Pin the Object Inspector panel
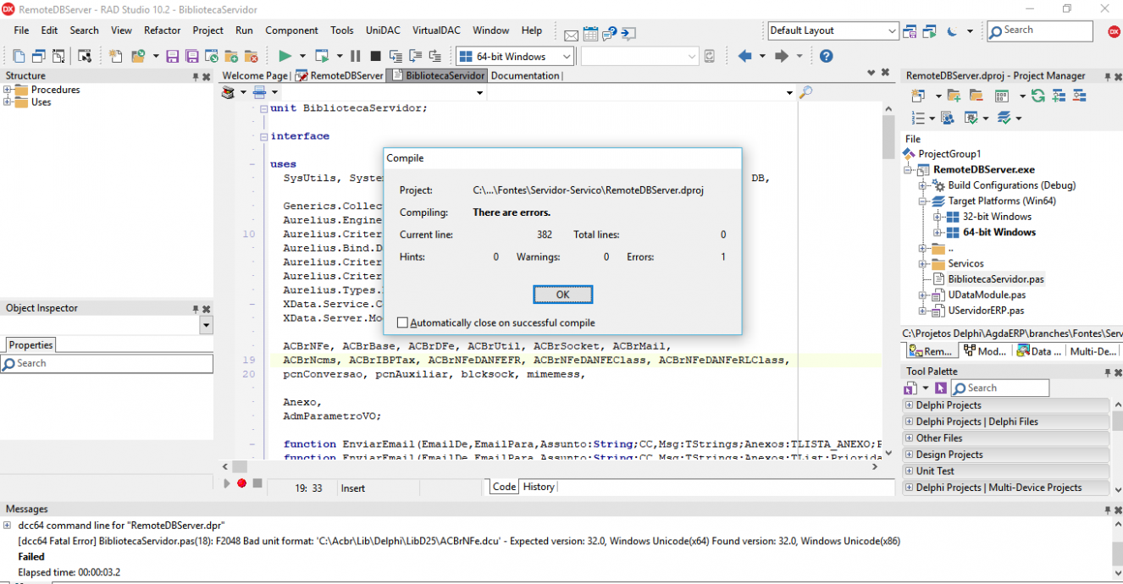 point(196,309)
